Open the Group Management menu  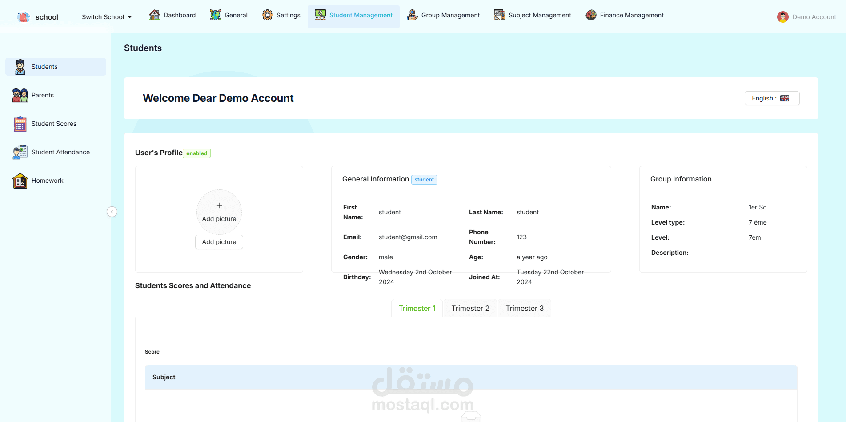pos(443,15)
